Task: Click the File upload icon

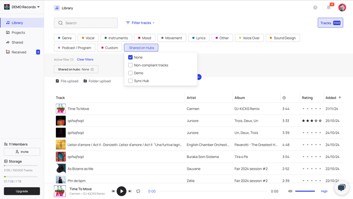Action: (57, 81)
